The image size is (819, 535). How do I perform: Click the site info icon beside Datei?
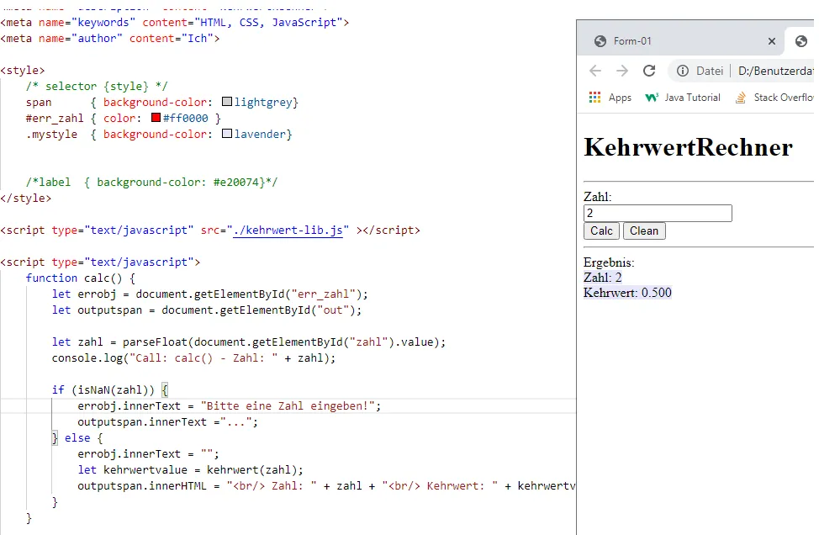(x=682, y=71)
